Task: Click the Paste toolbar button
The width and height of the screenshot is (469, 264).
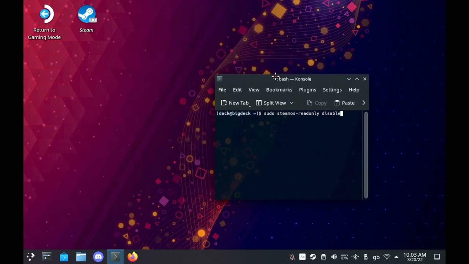Action: pyautogui.click(x=344, y=103)
